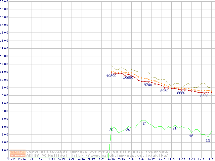
Task: Click the 9/6 x-axis date label
Action: (x=141, y=160)
